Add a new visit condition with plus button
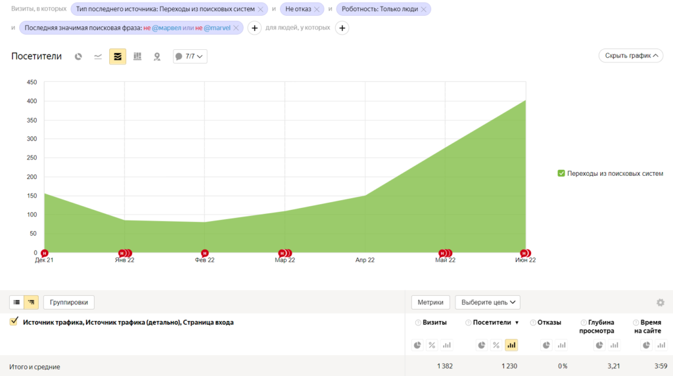The width and height of the screenshot is (673, 376). tap(254, 28)
